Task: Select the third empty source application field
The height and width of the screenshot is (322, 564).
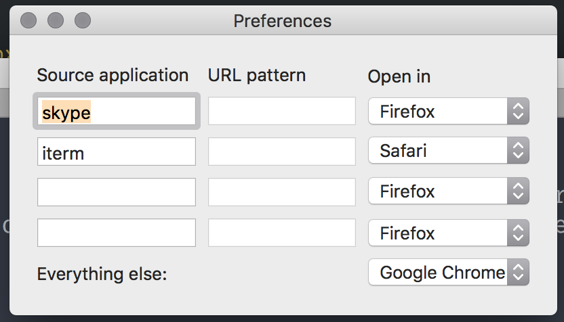Action: [x=117, y=192]
